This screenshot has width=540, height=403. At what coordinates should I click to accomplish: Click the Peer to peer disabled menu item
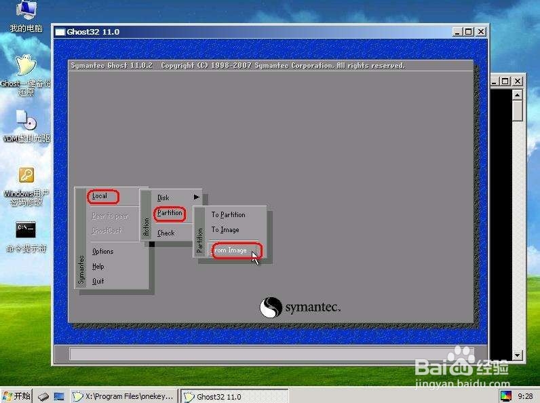(110, 216)
